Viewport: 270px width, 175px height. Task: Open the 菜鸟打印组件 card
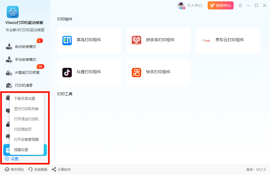89,40
